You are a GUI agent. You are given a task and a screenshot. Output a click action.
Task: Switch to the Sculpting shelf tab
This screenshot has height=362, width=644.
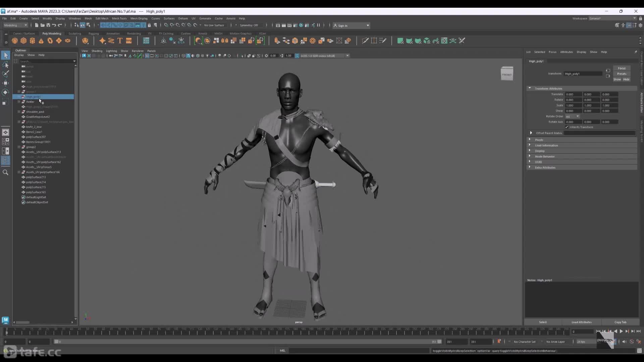[74, 34]
